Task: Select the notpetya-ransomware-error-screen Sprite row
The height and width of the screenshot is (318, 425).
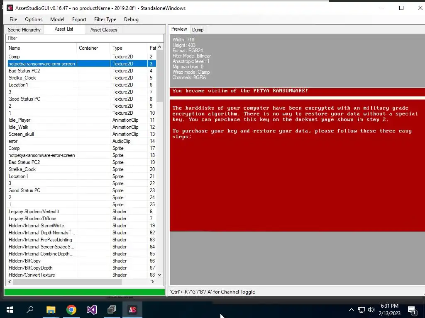Action: coord(81,155)
